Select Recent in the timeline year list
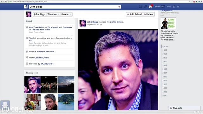The image size is (203, 114). 165,47
